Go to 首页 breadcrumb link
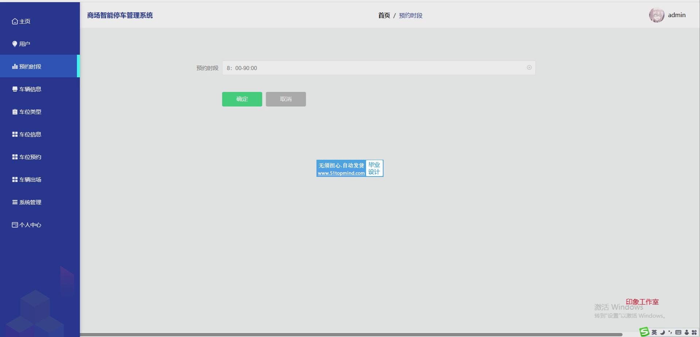 click(x=384, y=15)
